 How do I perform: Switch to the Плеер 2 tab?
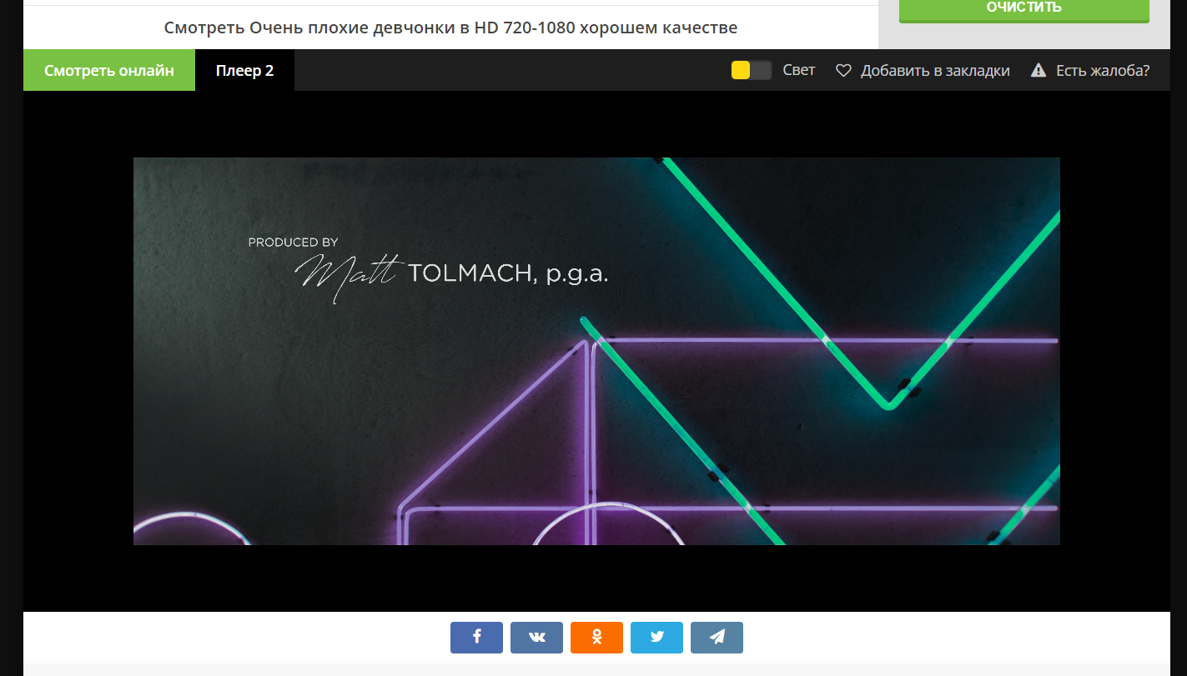(244, 70)
